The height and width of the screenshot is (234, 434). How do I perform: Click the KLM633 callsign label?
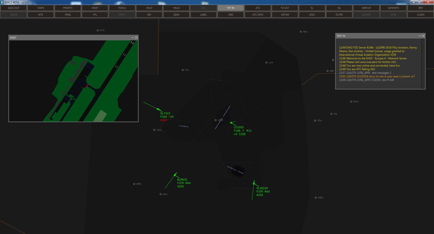point(182,180)
